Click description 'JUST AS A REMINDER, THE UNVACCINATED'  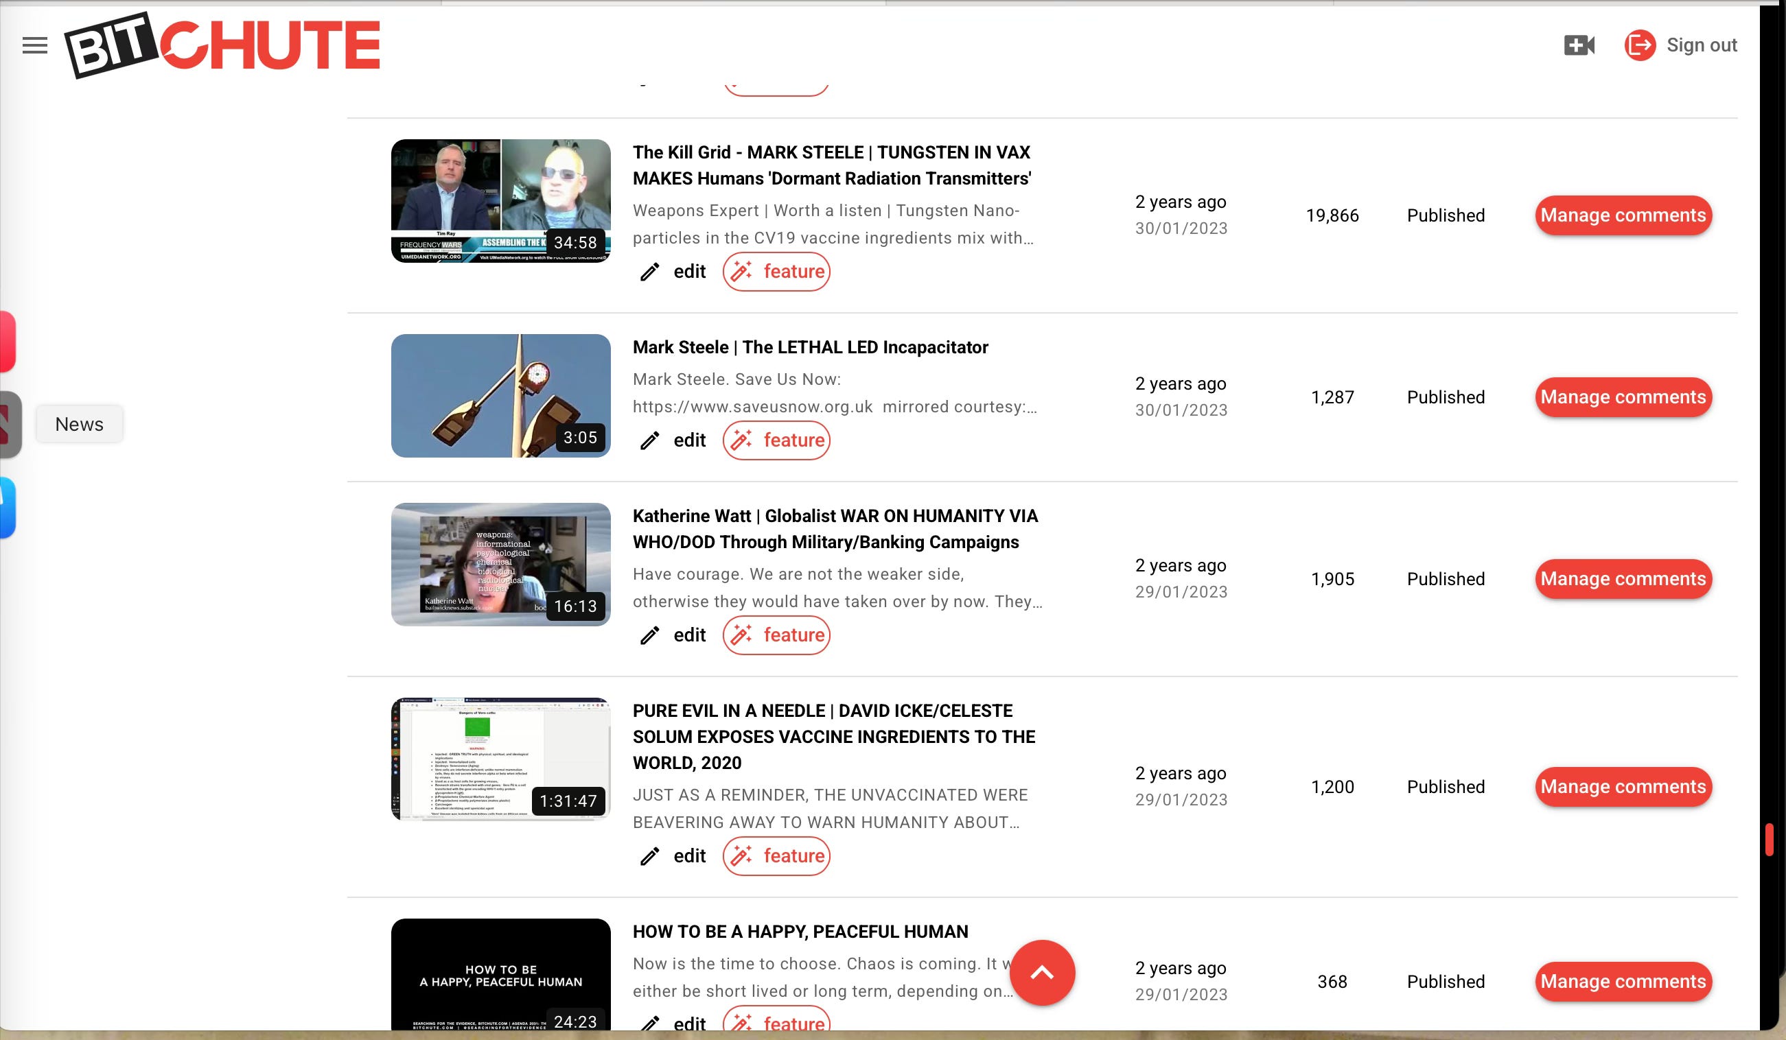[831, 808]
